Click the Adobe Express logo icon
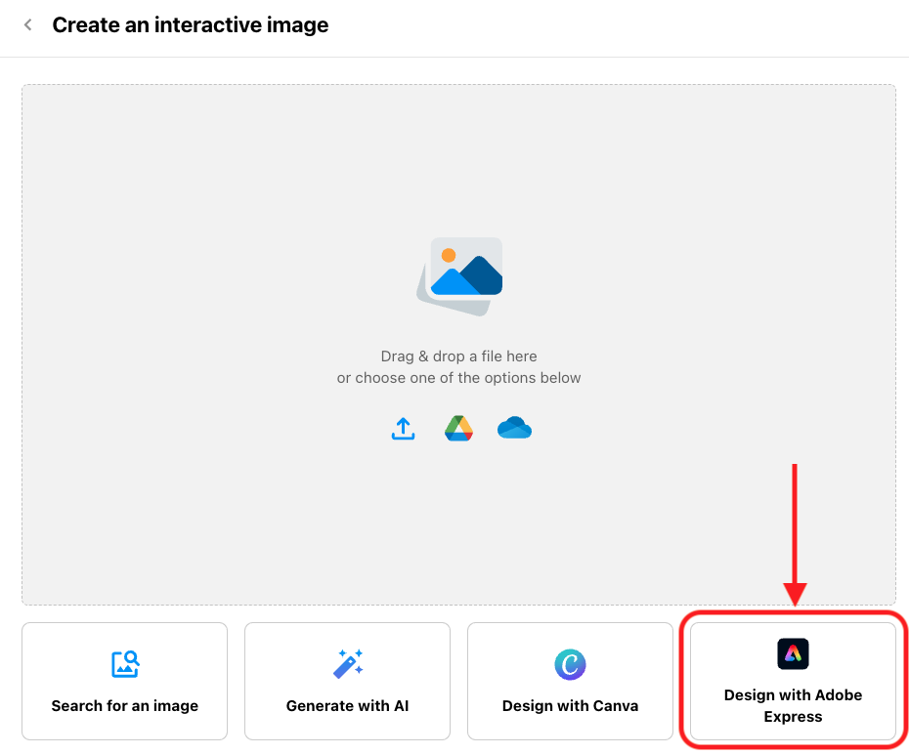This screenshot has width=909, height=754. click(793, 653)
